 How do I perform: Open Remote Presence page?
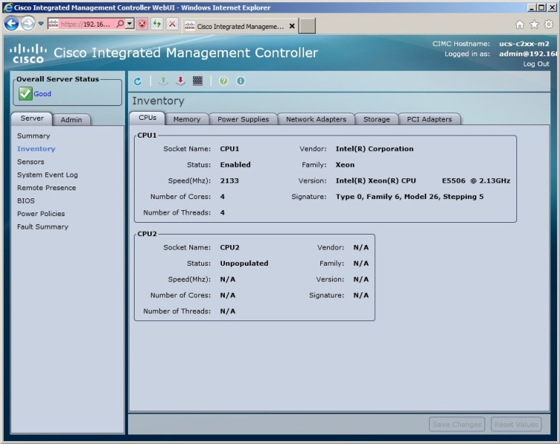point(47,188)
